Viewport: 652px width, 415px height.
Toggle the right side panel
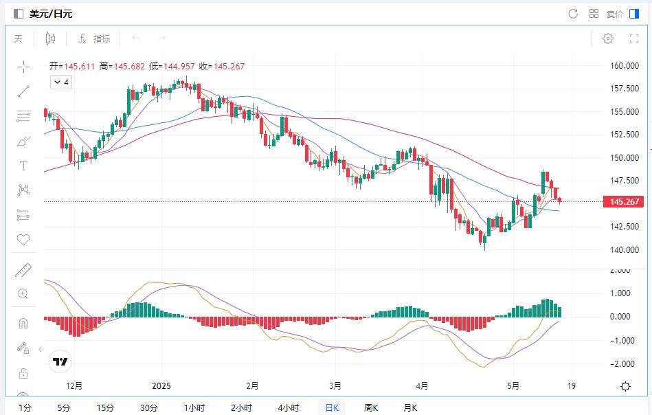coord(634,14)
